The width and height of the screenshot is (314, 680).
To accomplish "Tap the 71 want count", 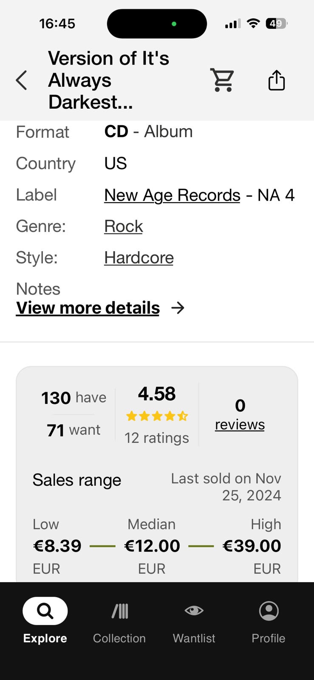I will tap(74, 430).
